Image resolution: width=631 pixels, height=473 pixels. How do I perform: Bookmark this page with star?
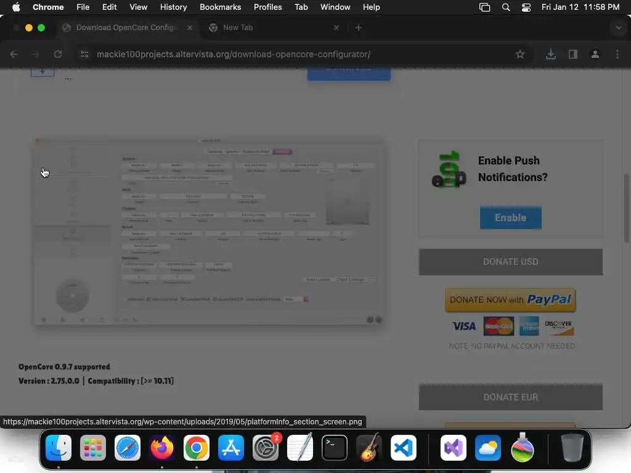520,54
